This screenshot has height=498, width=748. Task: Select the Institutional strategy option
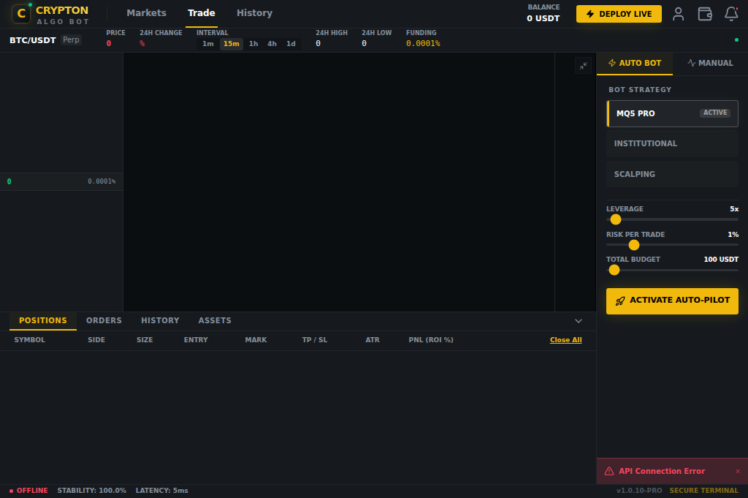tap(671, 143)
